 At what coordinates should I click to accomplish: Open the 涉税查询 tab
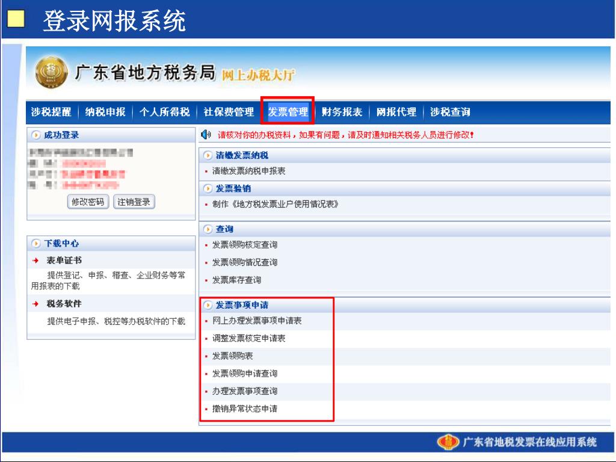point(450,112)
